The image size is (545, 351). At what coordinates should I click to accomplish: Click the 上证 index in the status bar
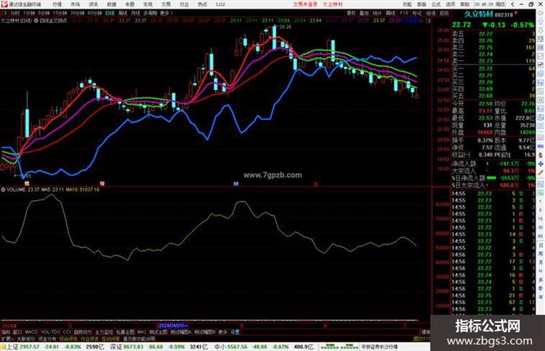click(x=13, y=347)
